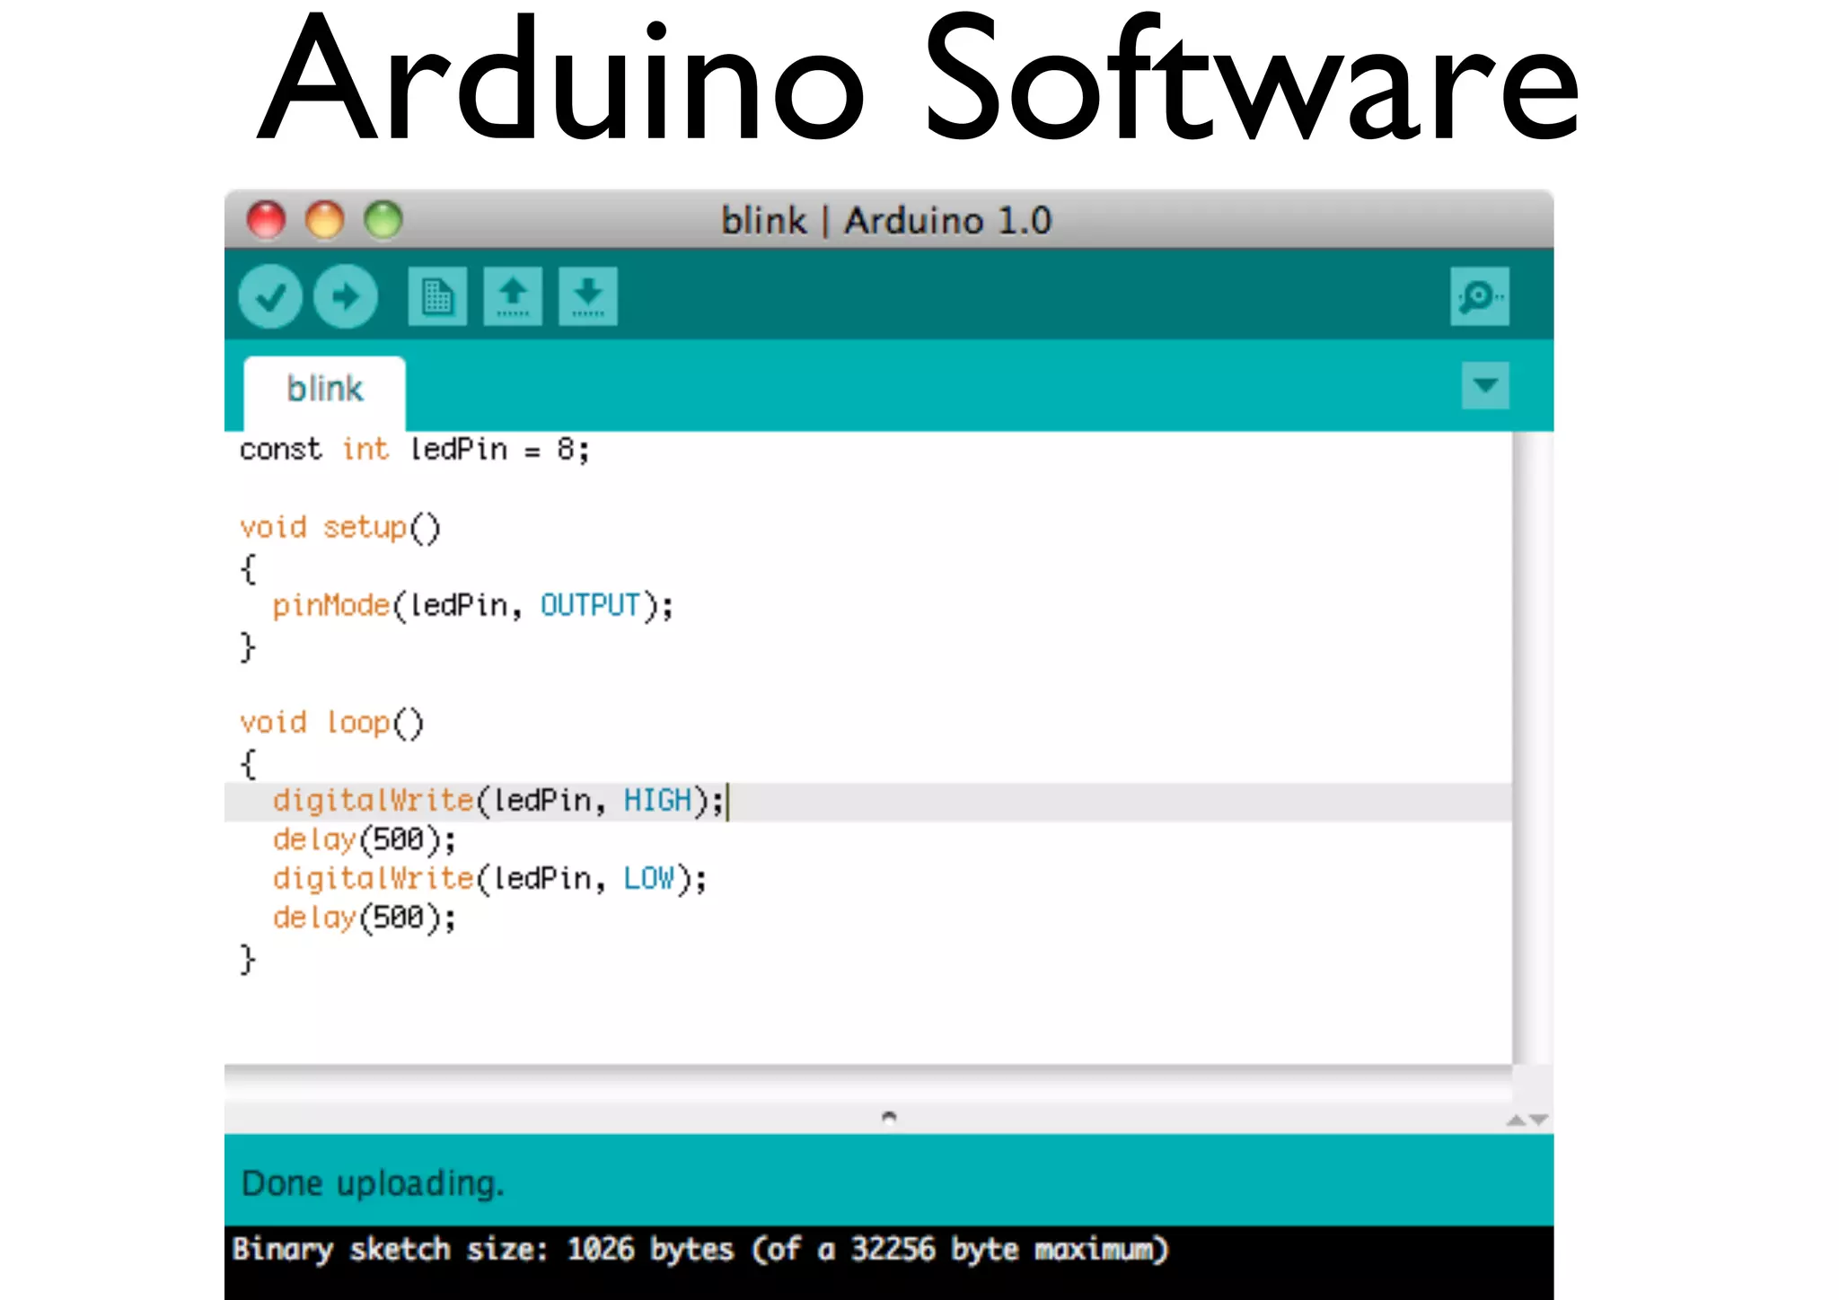1839x1300 pixels.
Task: Minimize window with the orange button
Action: point(324,220)
